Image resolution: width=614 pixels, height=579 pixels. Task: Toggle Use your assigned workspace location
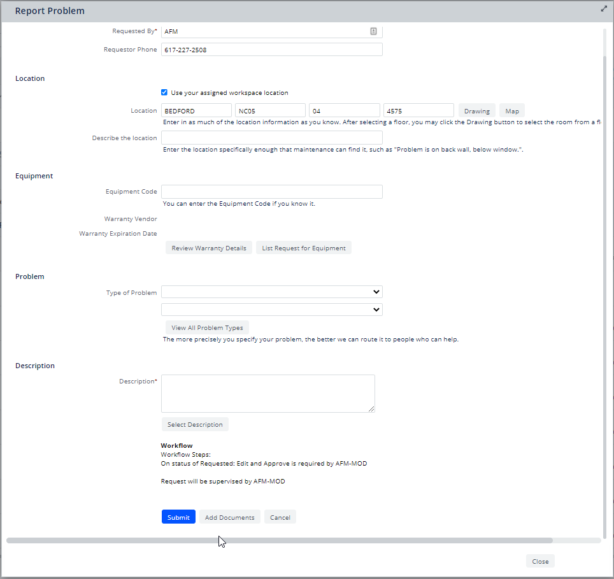click(164, 92)
